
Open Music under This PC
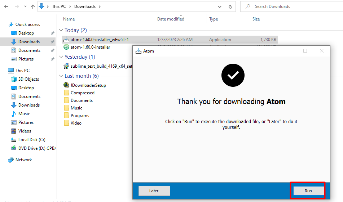tap(24, 113)
